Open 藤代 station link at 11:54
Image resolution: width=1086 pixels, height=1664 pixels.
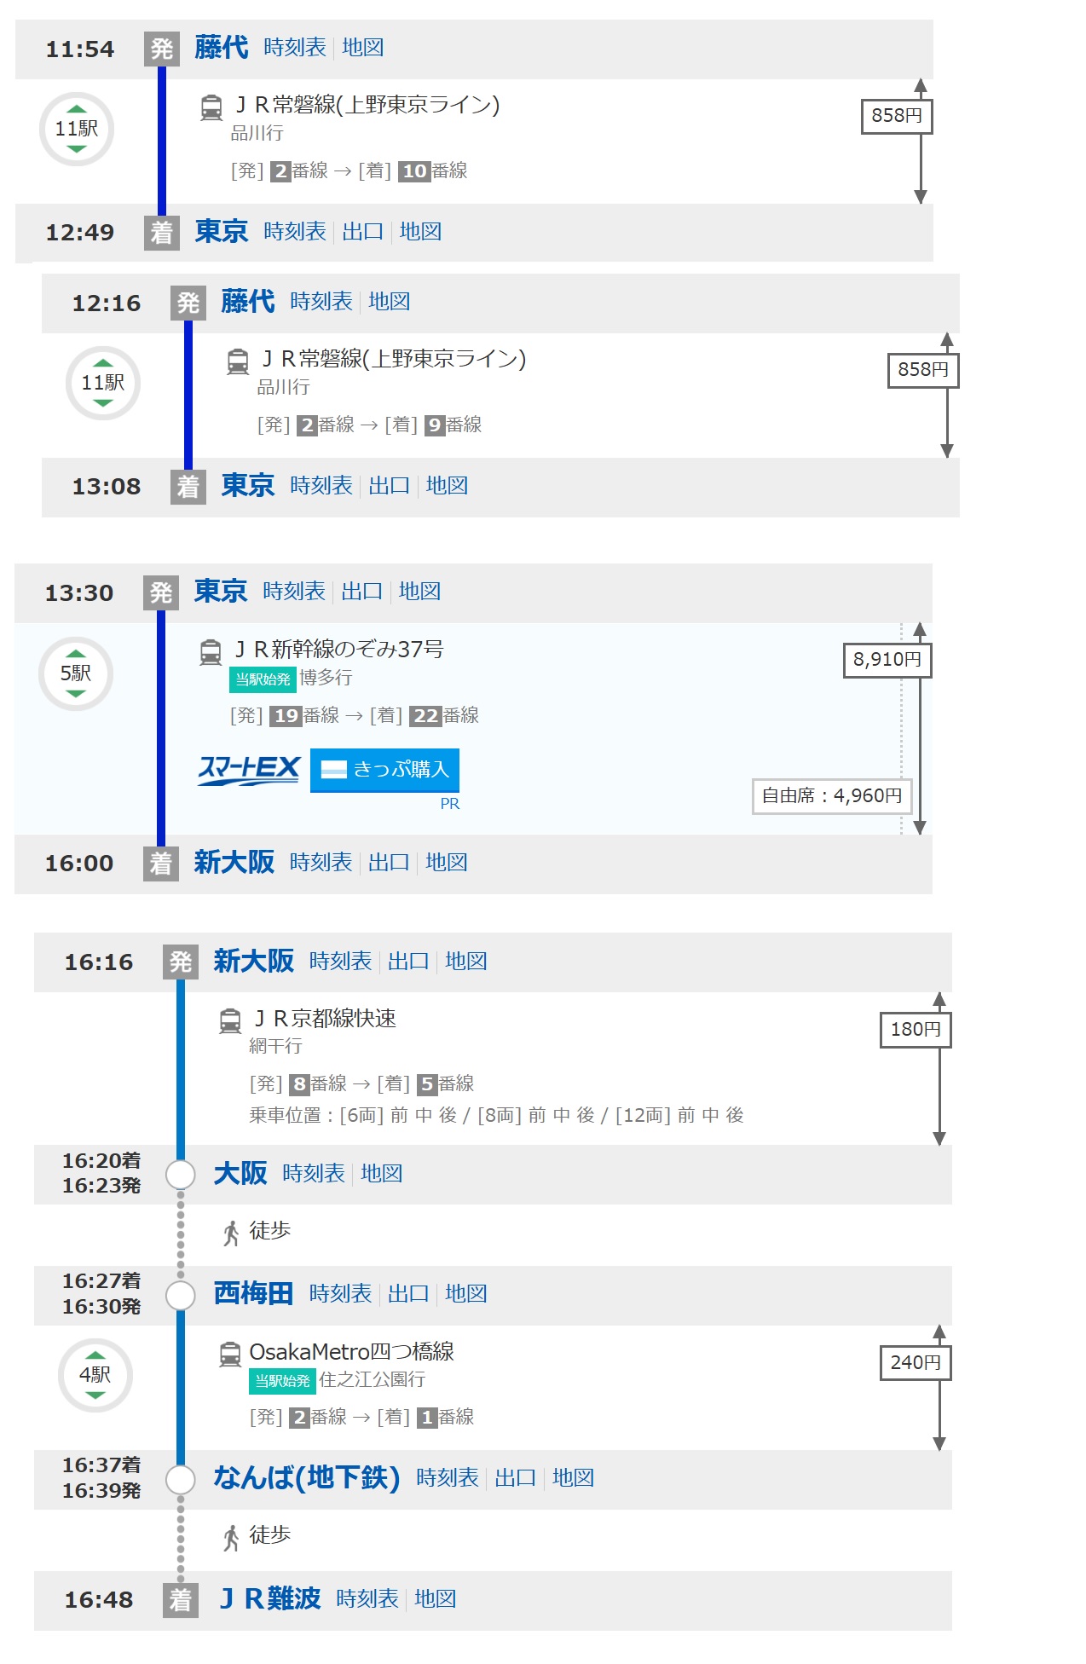221,48
